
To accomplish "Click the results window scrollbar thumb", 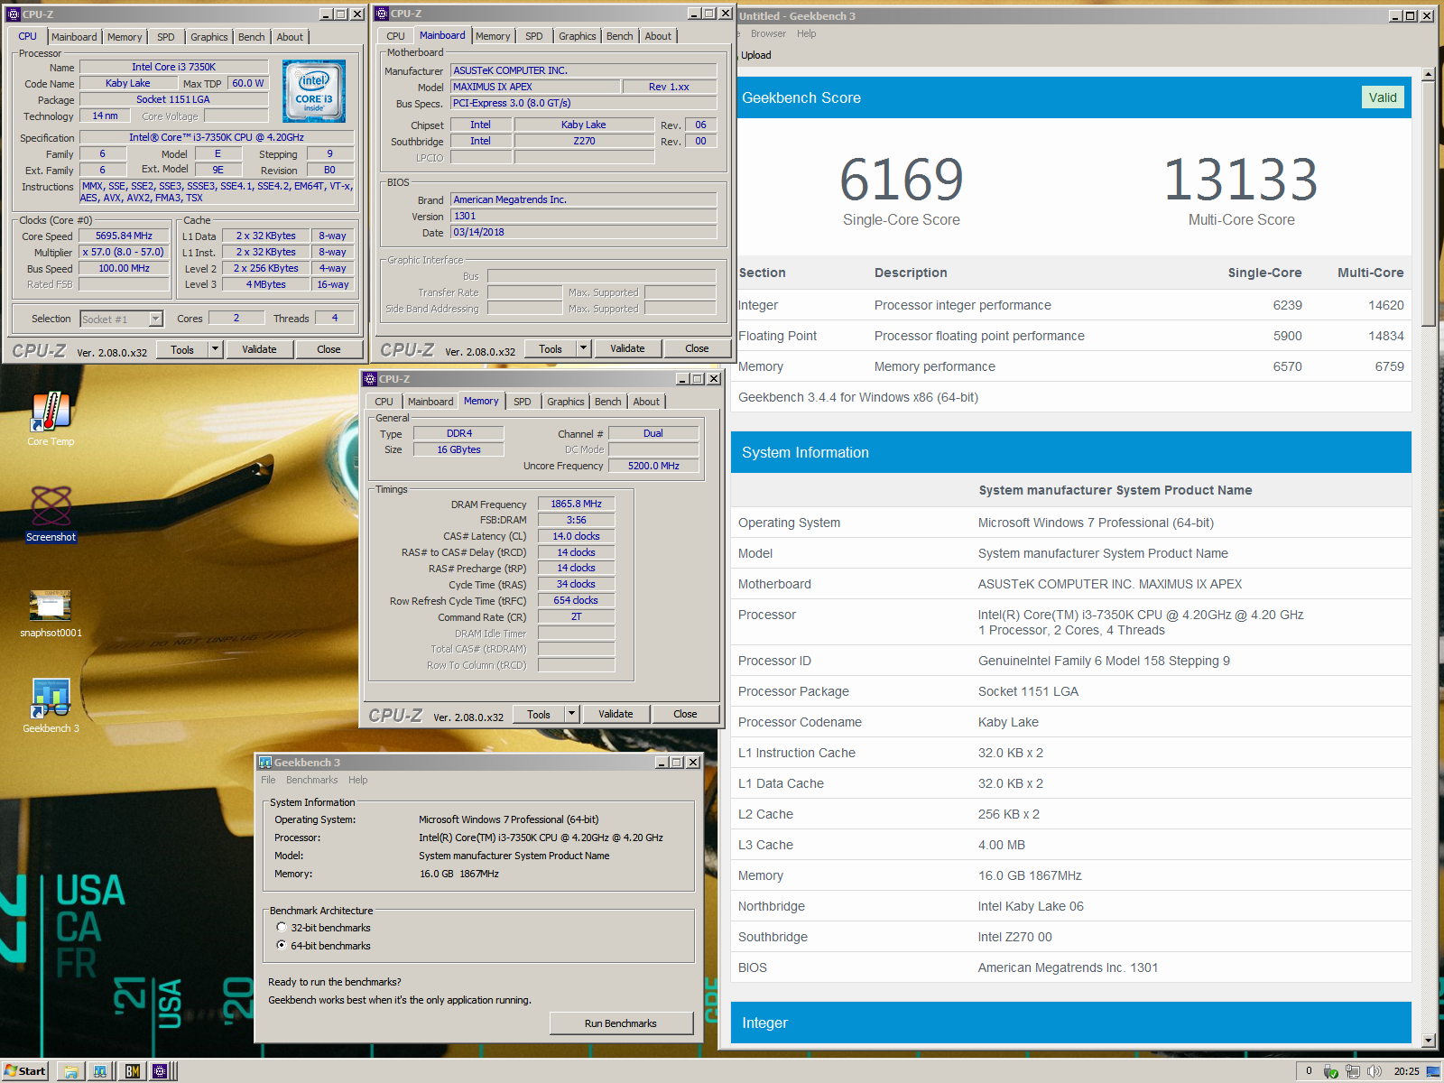I will pos(1429,204).
